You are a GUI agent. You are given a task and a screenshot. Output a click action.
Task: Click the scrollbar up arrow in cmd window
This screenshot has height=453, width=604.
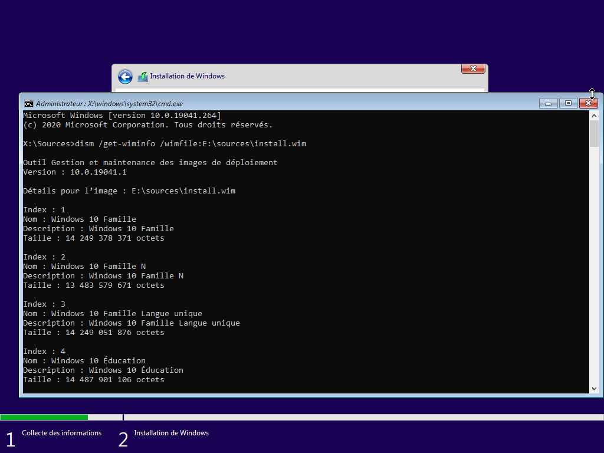pyautogui.click(x=594, y=116)
